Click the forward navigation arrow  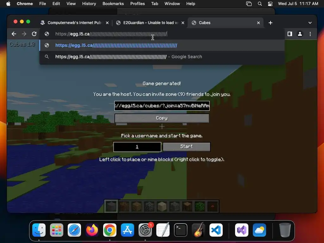point(24,34)
